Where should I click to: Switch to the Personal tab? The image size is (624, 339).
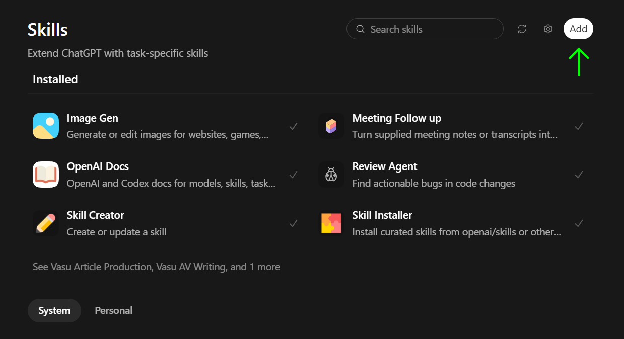point(114,310)
